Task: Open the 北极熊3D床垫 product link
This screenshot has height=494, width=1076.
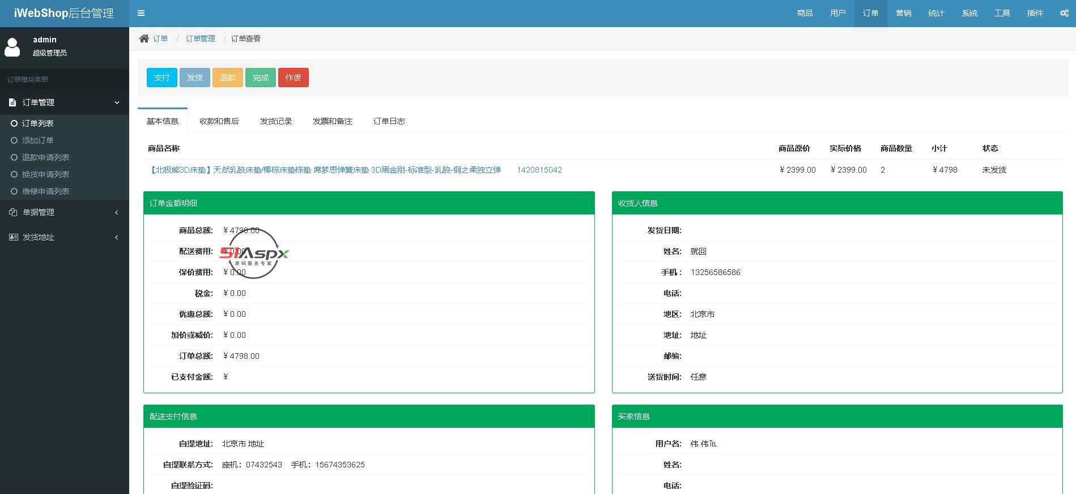Action: [x=325, y=170]
